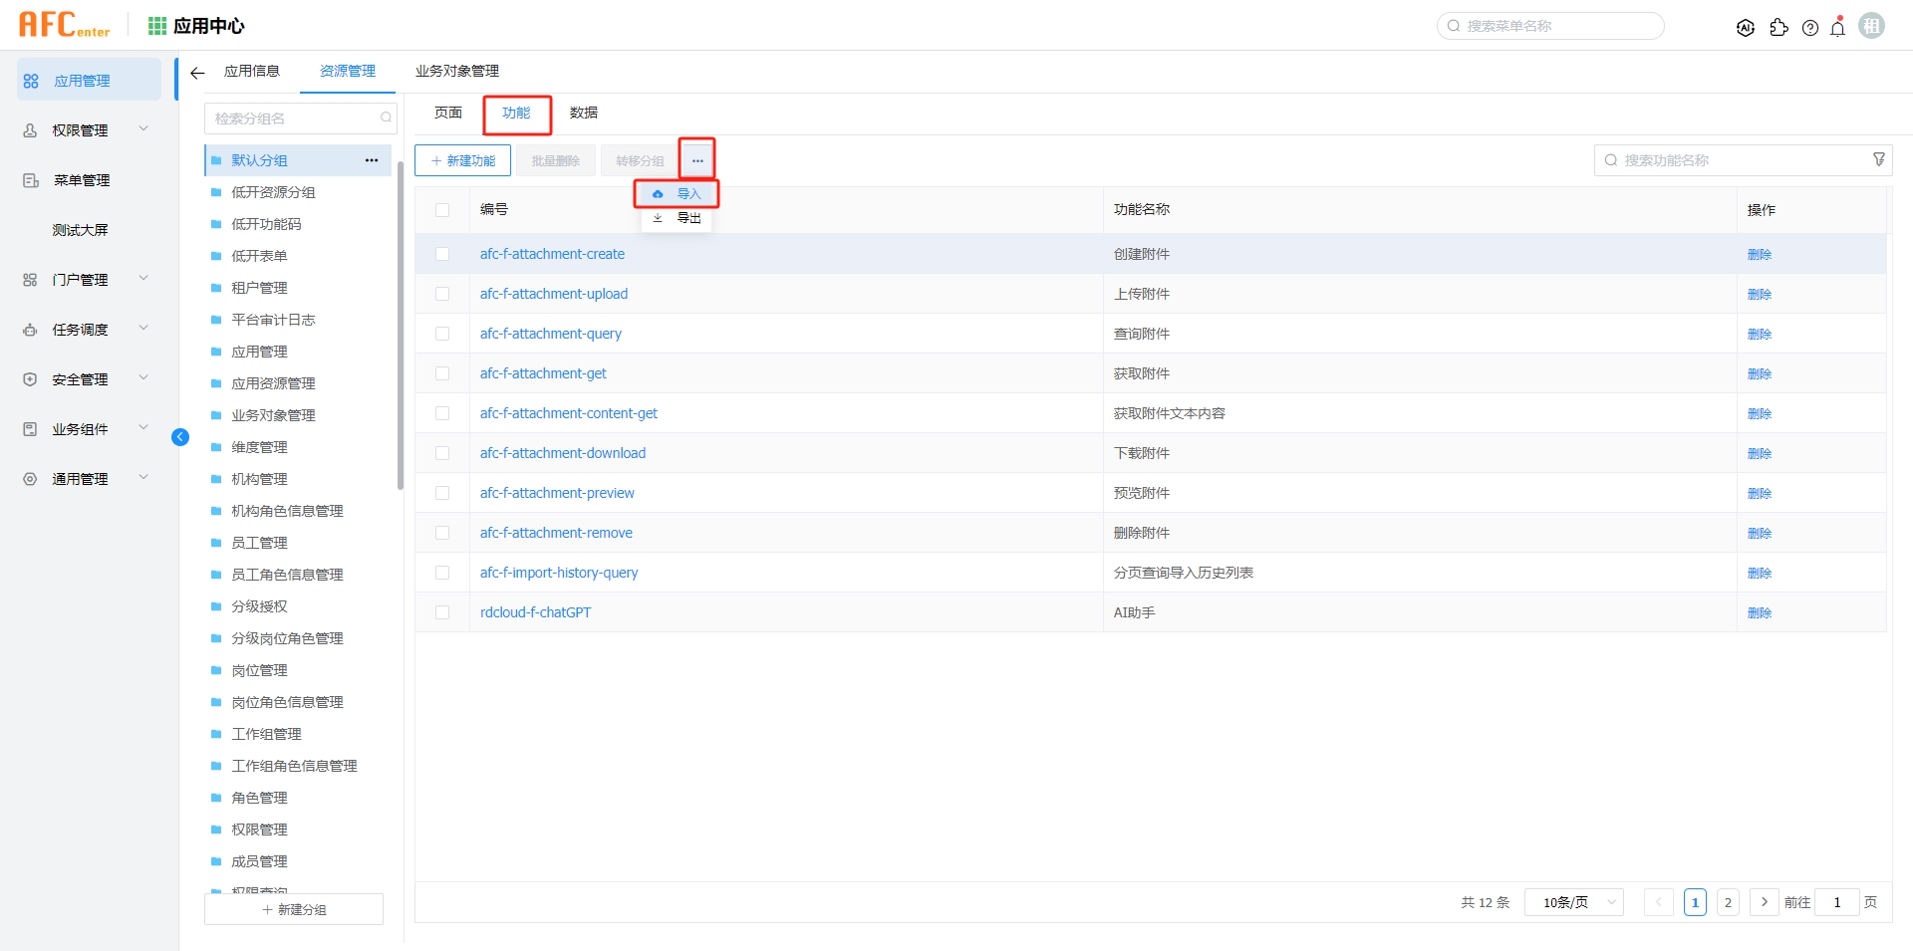Click three-dot menu on 默认分组
This screenshot has width=1913, height=951.
click(x=372, y=160)
